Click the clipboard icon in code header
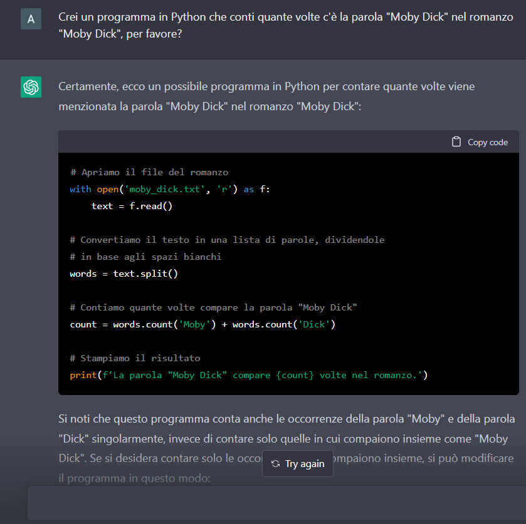Screen dimensions: 526x524 (x=456, y=142)
